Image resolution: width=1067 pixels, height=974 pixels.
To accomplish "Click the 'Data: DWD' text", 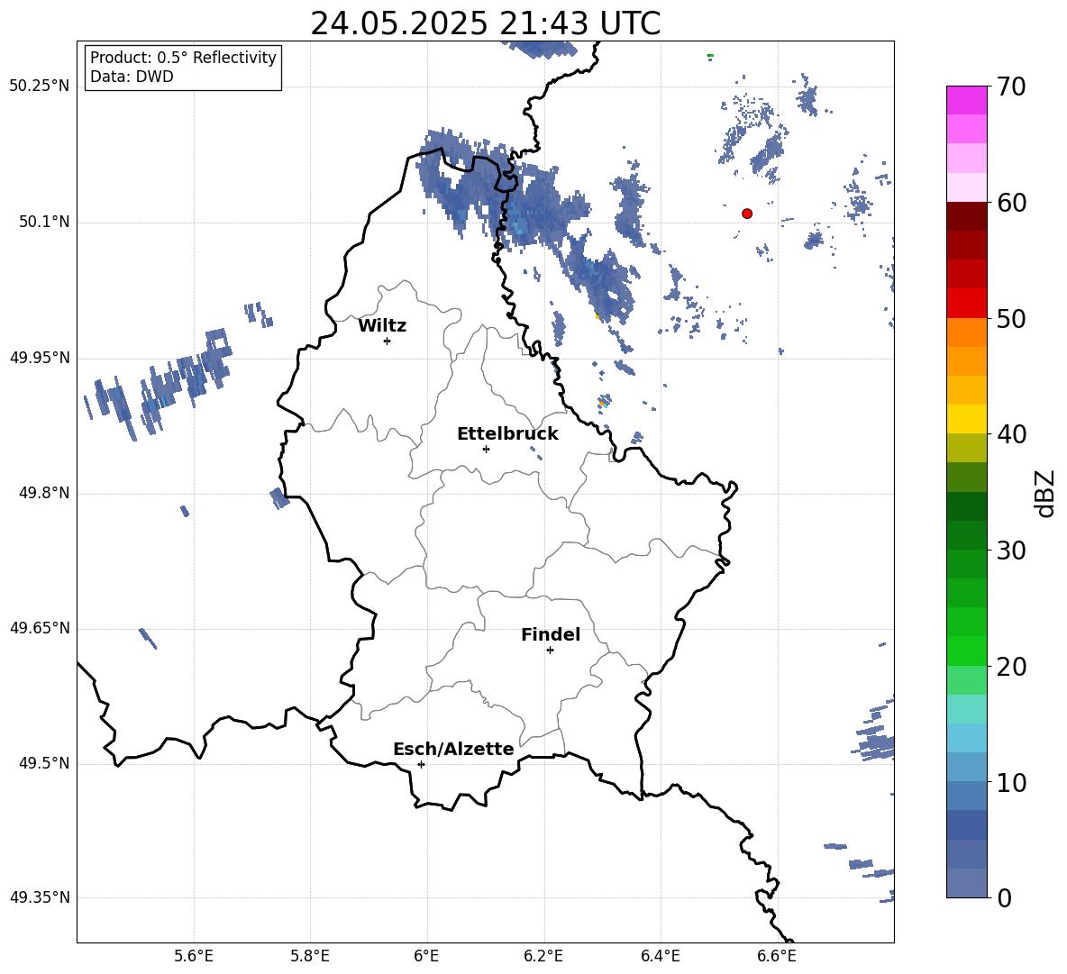I will (x=132, y=77).
